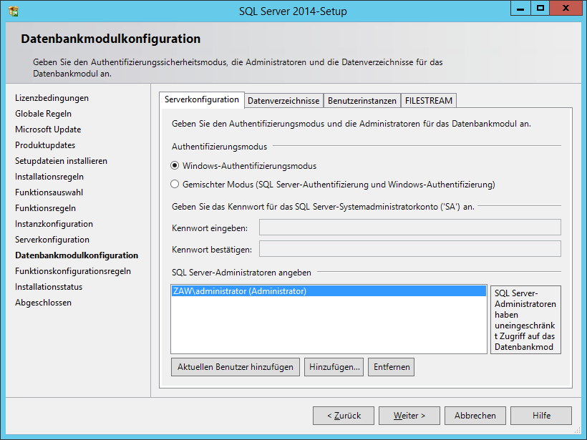Click Aktuellen Benutzer hinzufügen button
Image resolution: width=587 pixels, height=440 pixels.
click(236, 367)
